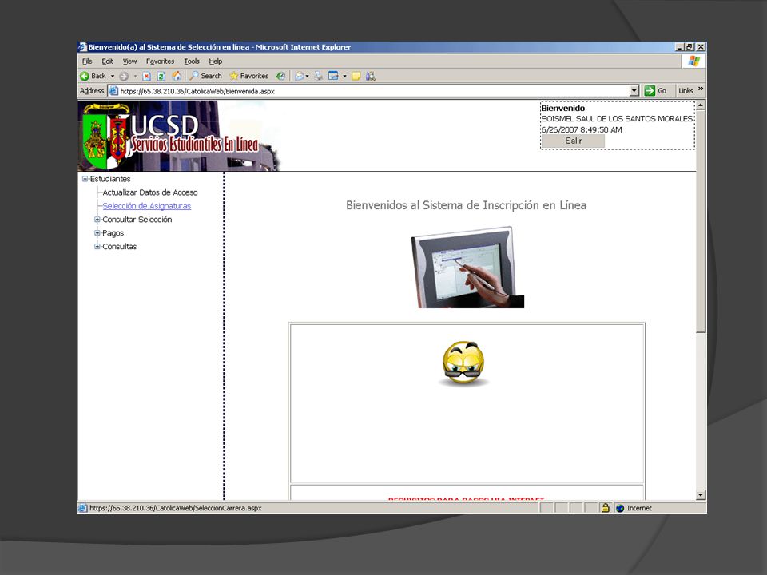Open the File menu

[x=87, y=61]
